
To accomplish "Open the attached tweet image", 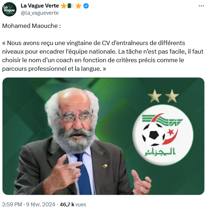I will point(103,136).
